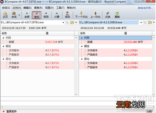Screen dimensions: 156x113
Task: Jump to 上一对比 previous difference
Action: (x=95, y=15)
